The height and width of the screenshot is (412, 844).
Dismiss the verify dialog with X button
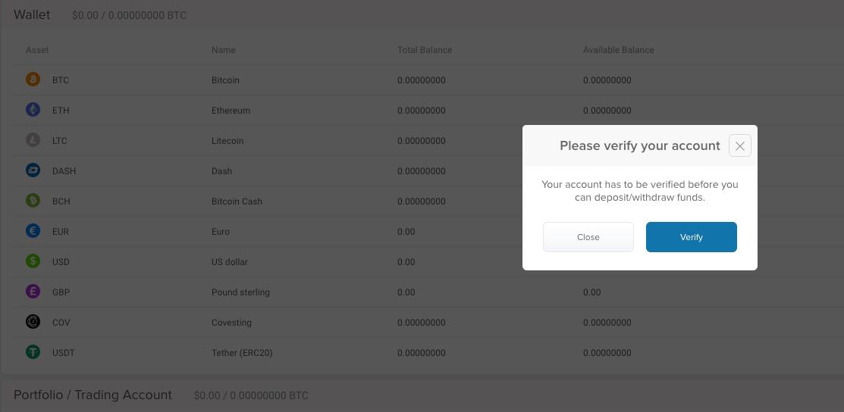pos(739,145)
